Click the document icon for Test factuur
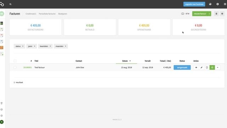This screenshot has height=128, width=227. point(207,68)
